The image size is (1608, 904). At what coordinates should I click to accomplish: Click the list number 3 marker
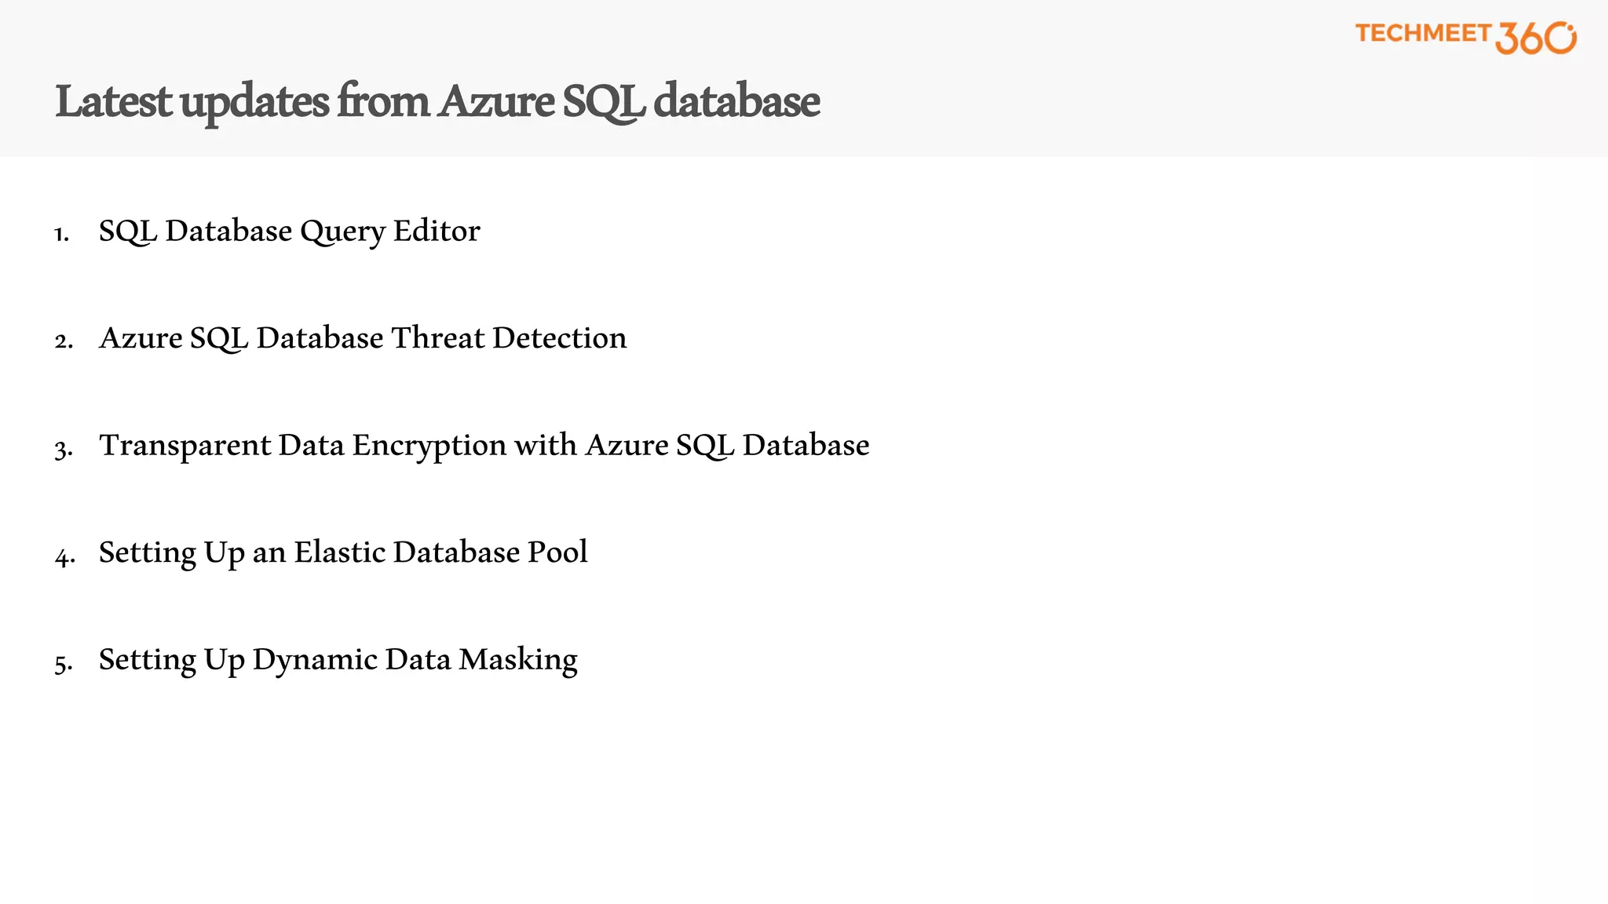pyautogui.click(x=64, y=450)
